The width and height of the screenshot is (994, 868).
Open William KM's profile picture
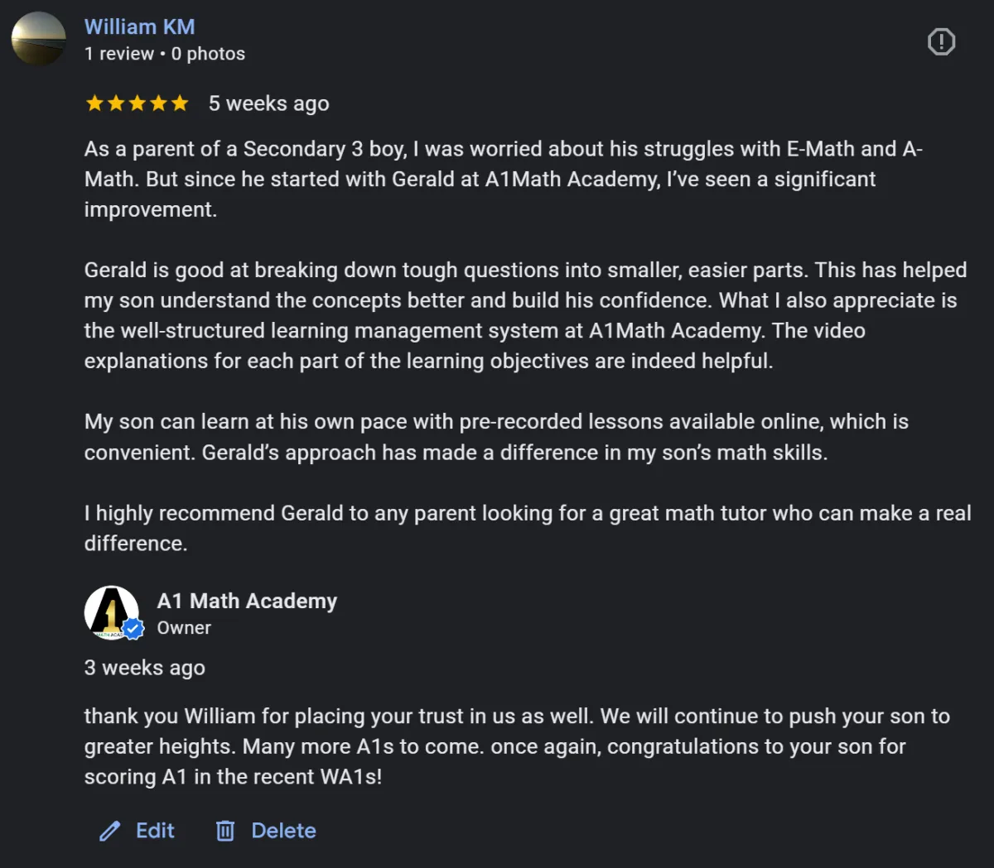(x=38, y=38)
